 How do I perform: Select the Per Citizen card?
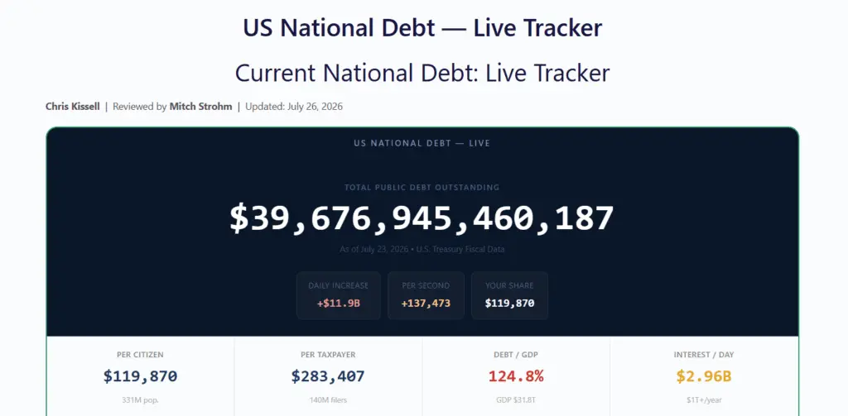pyautogui.click(x=140, y=376)
